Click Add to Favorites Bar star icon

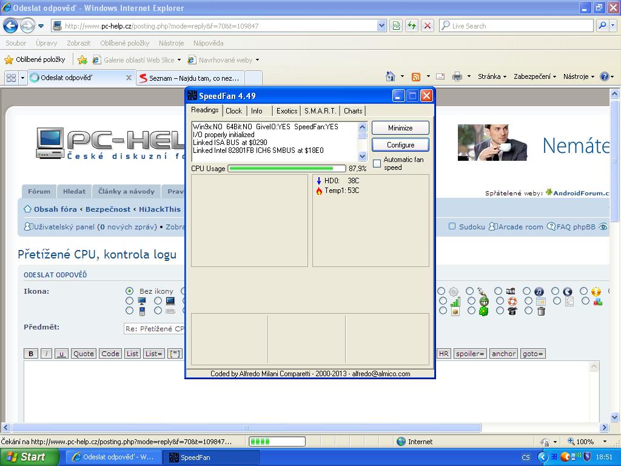click(82, 60)
